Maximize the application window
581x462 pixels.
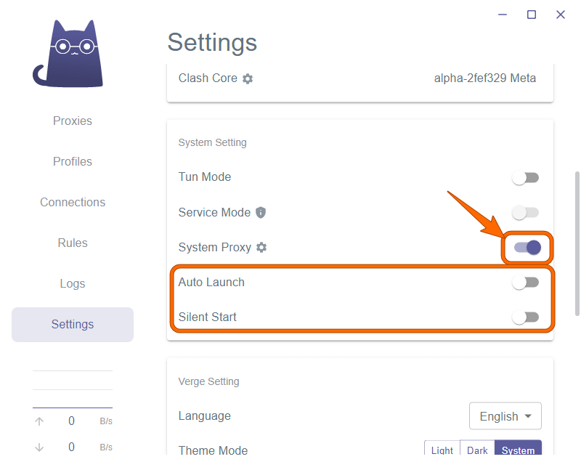click(x=532, y=15)
